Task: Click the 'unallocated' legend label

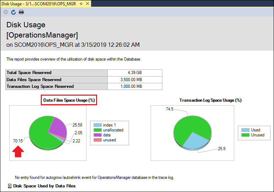Action: coord(113,130)
